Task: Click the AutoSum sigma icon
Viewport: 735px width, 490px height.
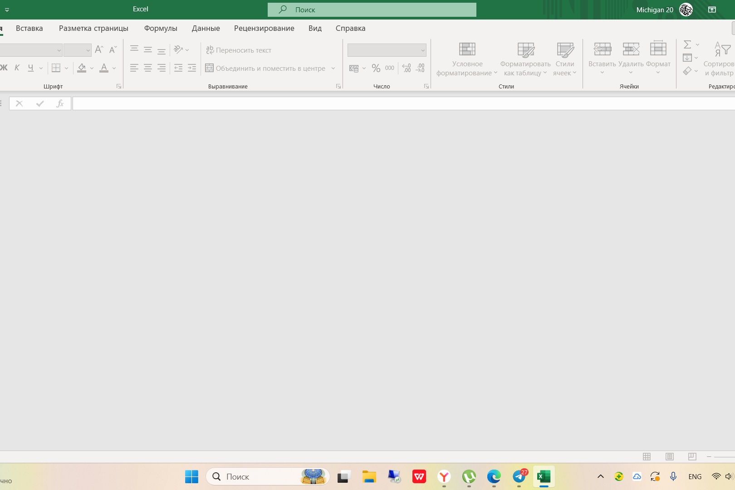Action: 687,44
